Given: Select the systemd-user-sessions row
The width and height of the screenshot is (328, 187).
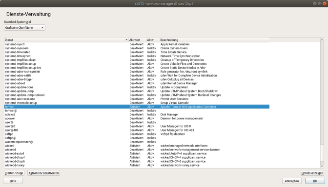Looking at the screenshot, I should pyautogui.click(x=137, y=99).
